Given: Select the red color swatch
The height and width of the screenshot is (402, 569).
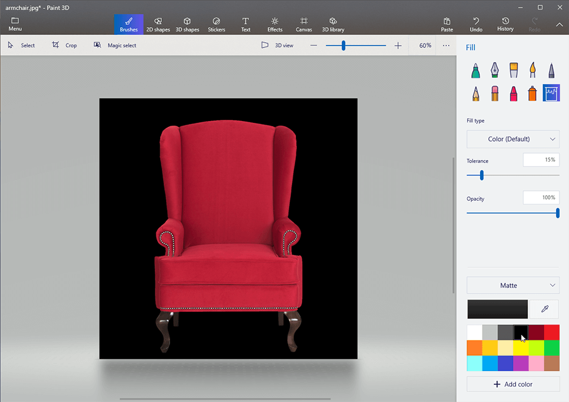Looking at the screenshot, I should point(552,332).
